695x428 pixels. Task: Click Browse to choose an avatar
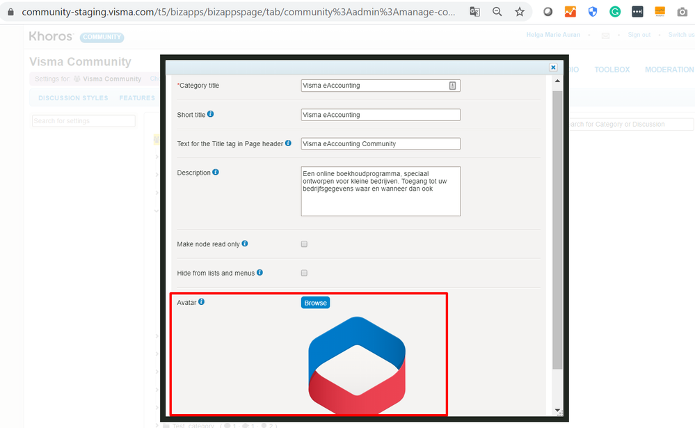click(x=315, y=303)
